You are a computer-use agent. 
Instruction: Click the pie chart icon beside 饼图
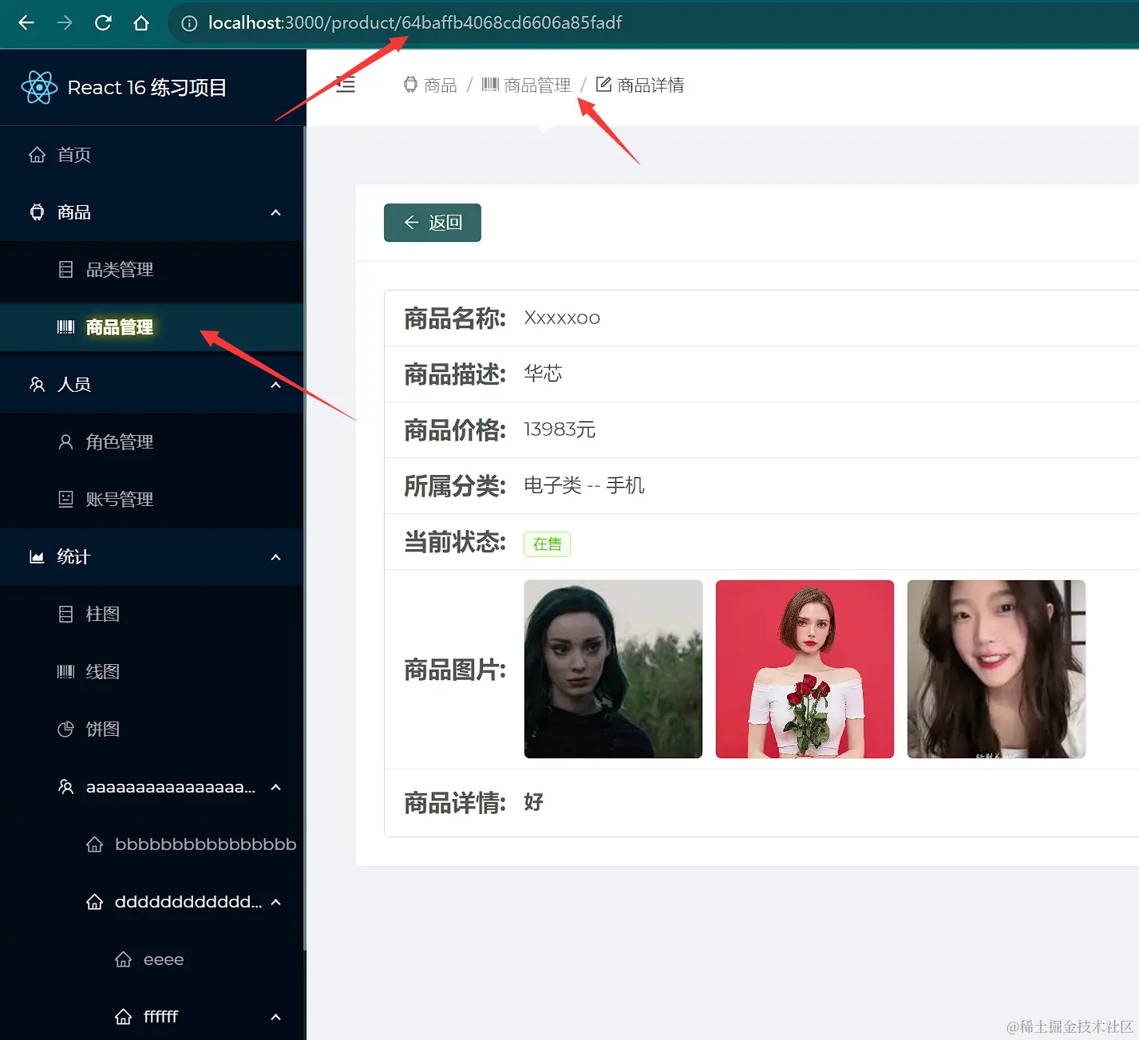click(x=65, y=730)
